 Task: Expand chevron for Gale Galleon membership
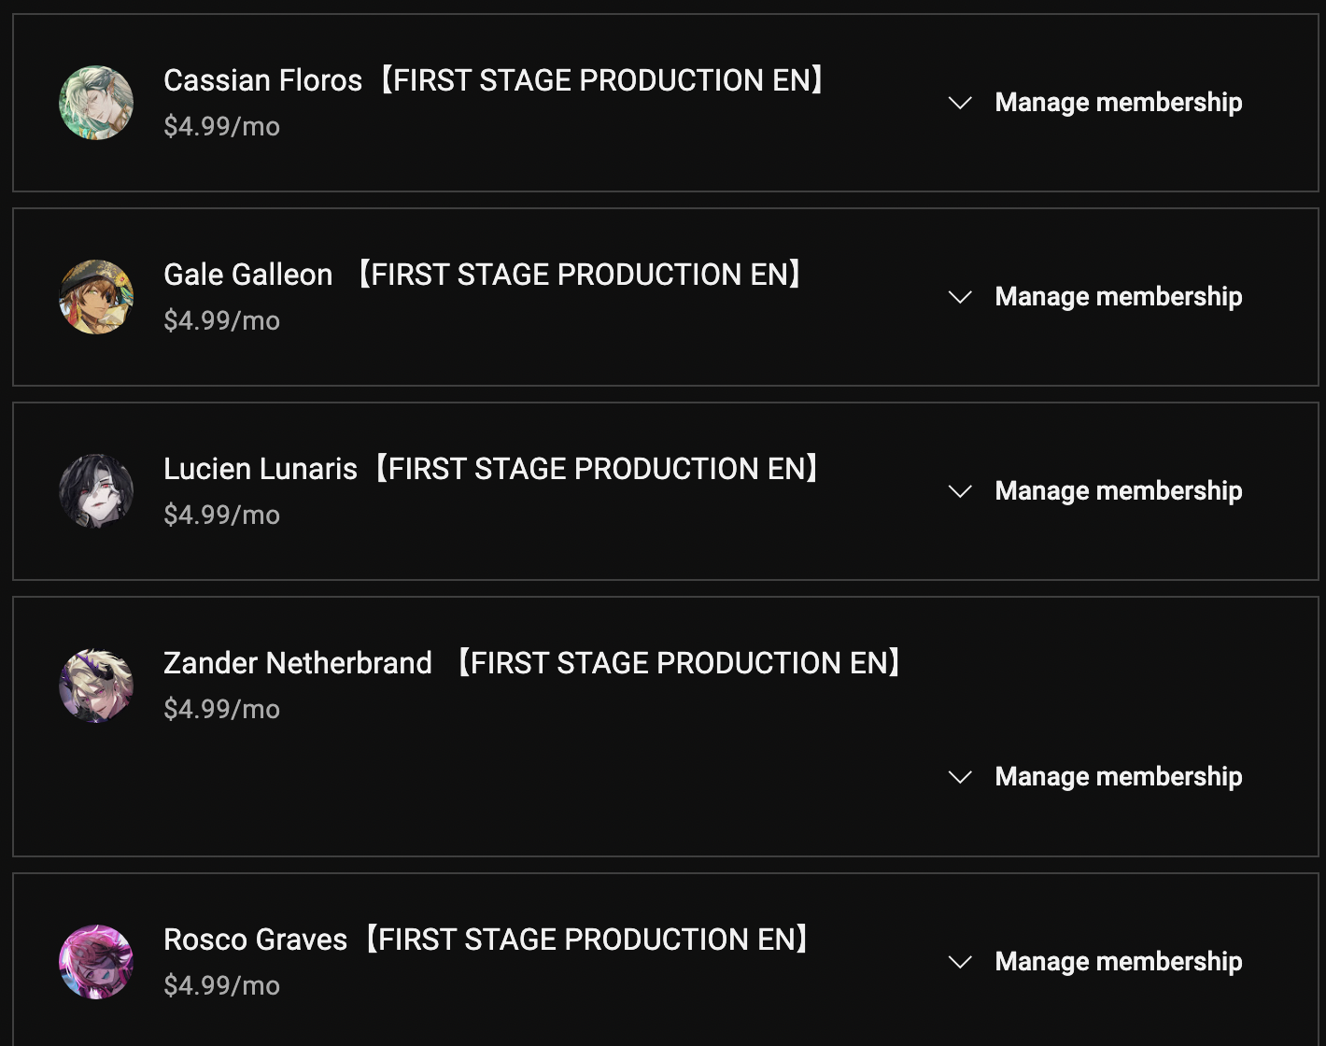coord(960,297)
